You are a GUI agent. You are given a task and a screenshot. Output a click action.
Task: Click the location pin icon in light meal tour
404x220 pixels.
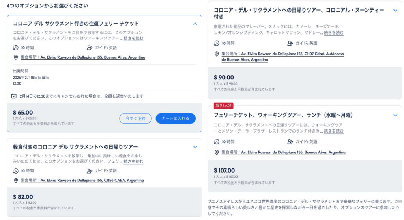(x=16, y=181)
